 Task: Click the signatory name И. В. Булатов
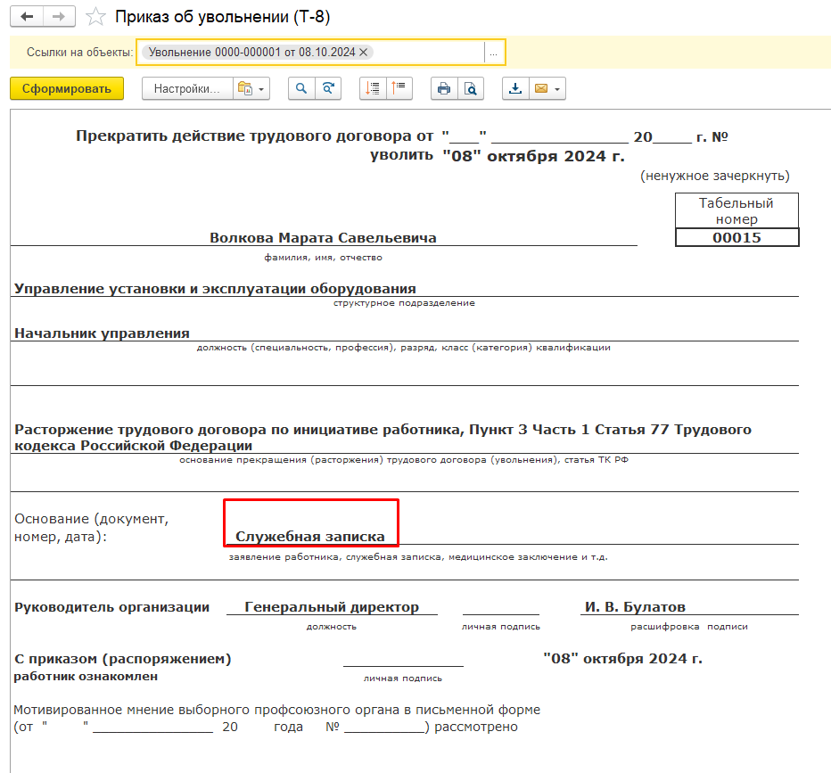(635, 606)
